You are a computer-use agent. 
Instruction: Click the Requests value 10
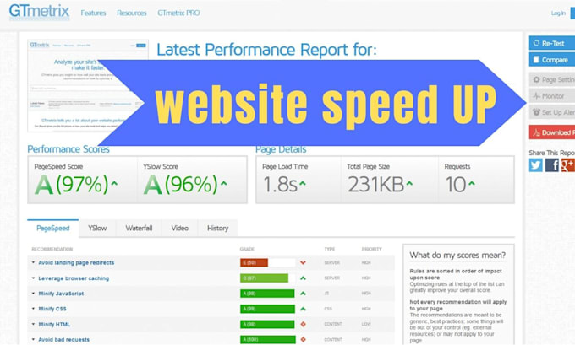pyautogui.click(x=456, y=185)
